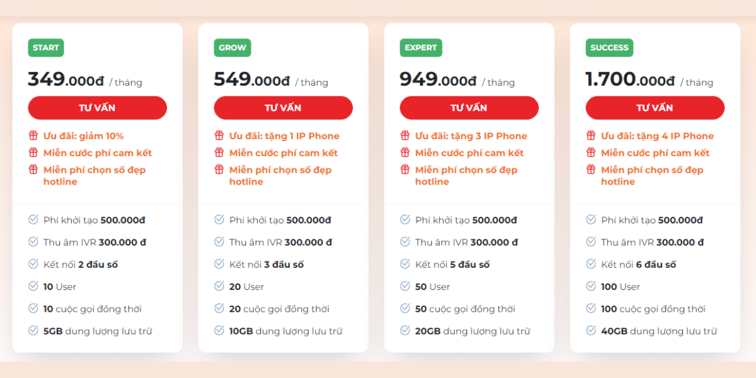Click gift icon beside 'Ưu đãi: giảm 10%'
Viewport: 756px width, 378px height.
point(33,135)
